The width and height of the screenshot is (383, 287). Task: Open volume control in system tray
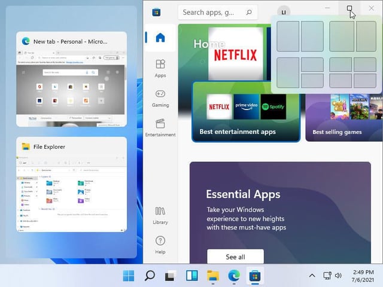pyautogui.click(x=338, y=276)
